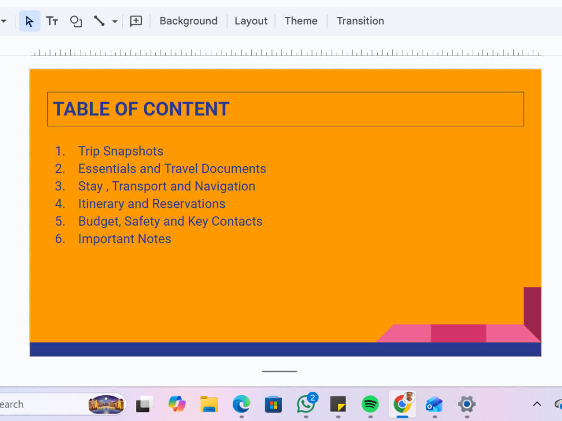The height and width of the screenshot is (421, 562).
Task: Click the horizontal ruler above slide
Action: click(285, 53)
